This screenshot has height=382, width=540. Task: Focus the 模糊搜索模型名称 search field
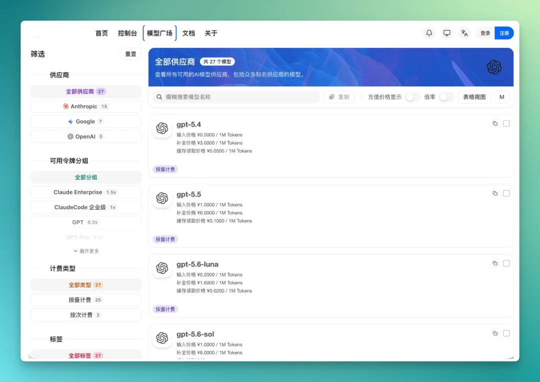coord(236,97)
